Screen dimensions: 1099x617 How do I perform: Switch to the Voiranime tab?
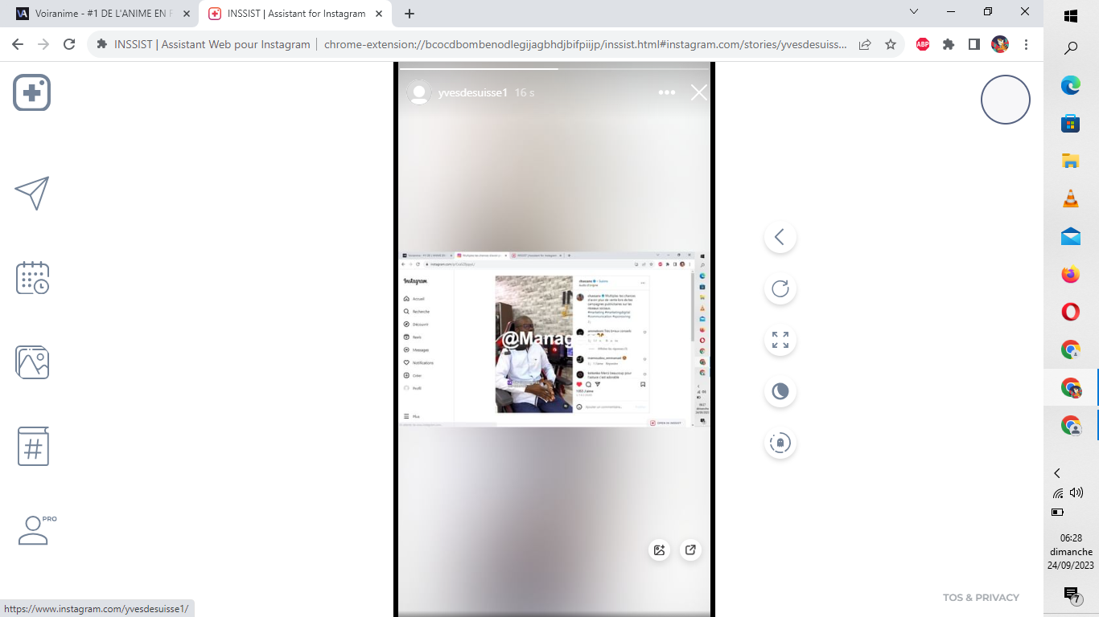pos(101,14)
